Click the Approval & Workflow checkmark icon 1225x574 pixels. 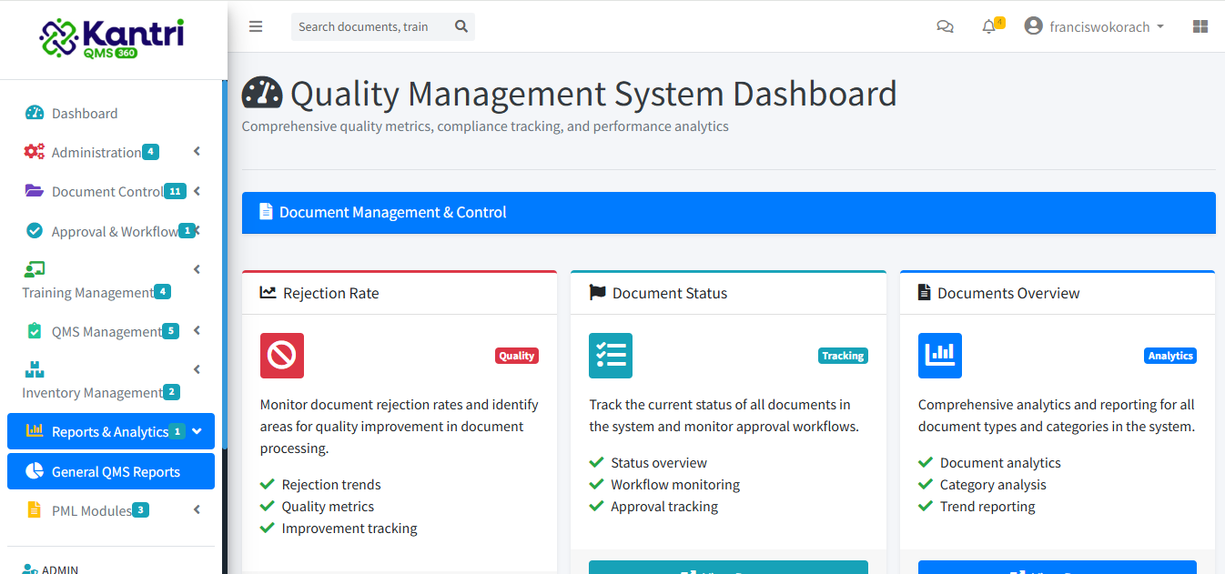[x=34, y=230]
